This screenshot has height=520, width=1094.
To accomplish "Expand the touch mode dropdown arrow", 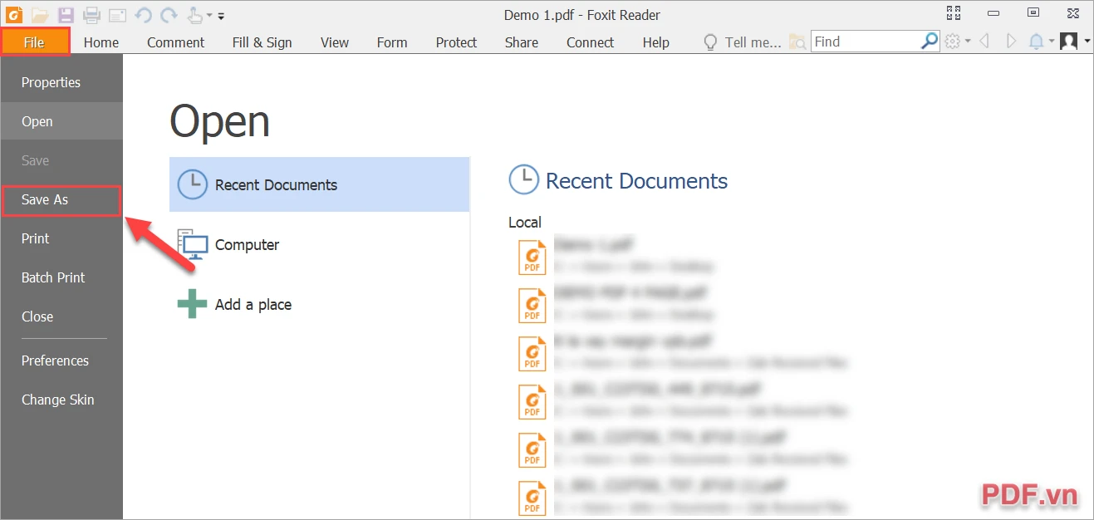I will (x=209, y=16).
